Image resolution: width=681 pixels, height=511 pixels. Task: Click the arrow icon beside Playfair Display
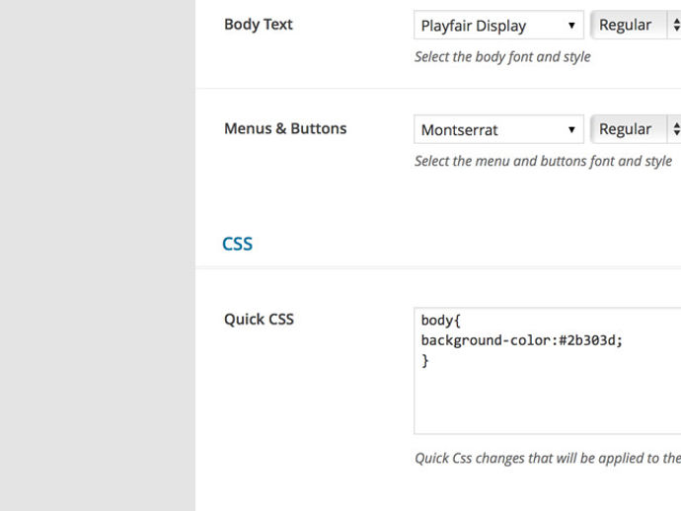coord(571,26)
